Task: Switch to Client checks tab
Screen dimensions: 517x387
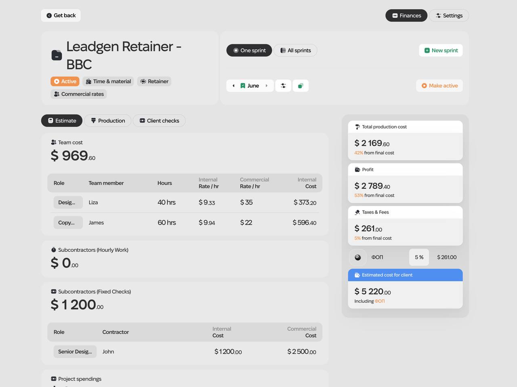Action: pos(159,121)
